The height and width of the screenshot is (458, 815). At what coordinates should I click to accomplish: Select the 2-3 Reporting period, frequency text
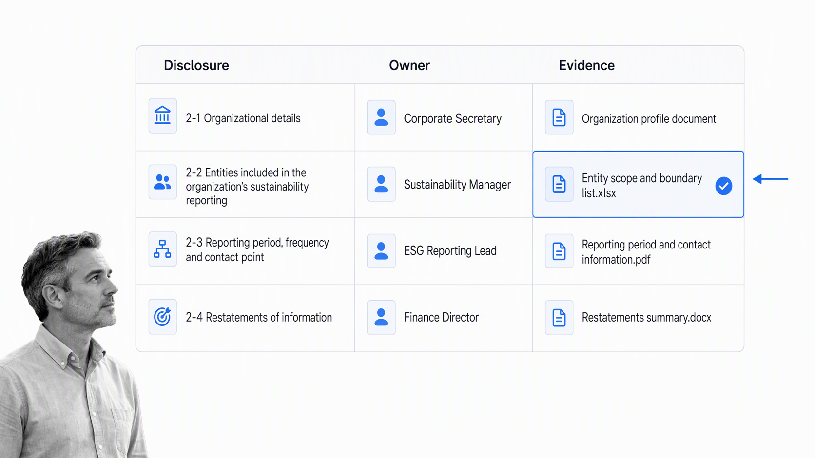click(257, 249)
